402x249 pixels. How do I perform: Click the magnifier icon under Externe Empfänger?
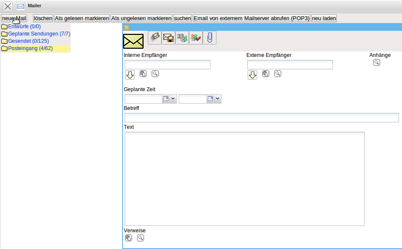278,74
